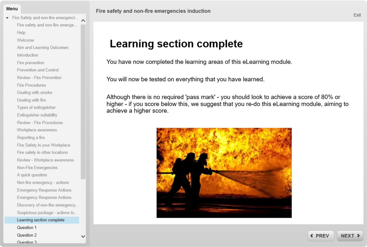This screenshot has height=247, width=367.
Task: Click the Exit link
Action: click(x=357, y=15)
